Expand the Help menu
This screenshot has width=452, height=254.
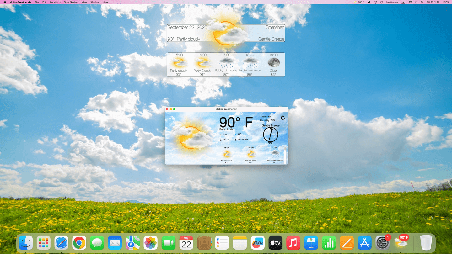pyautogui.click(x=105, y=2)
